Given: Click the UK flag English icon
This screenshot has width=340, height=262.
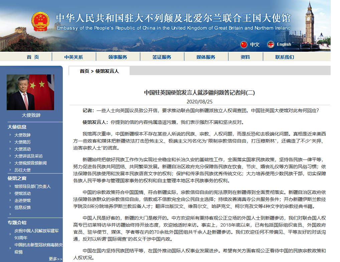Looking at the screenshot, I should [x=271, y=44].
